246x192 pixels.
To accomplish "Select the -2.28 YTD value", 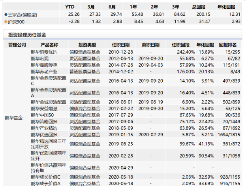I will point(74,21).
